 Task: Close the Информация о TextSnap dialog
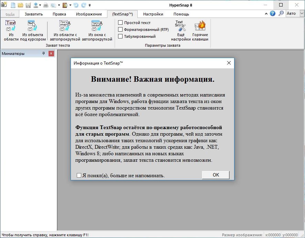(x=229, y=63)
